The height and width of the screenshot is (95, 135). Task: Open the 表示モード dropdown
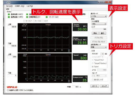(99, 16)
